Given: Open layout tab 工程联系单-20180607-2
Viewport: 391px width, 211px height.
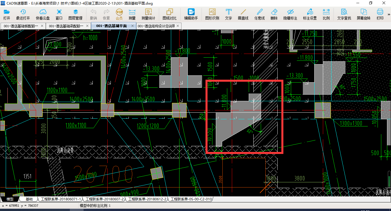Looking at the screenshot, I should pos(104,199).
